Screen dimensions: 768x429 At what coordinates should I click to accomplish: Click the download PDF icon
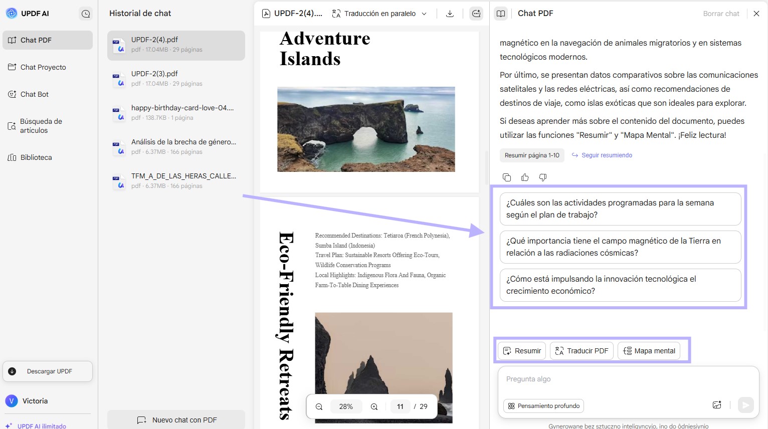(x=450, y=14)
